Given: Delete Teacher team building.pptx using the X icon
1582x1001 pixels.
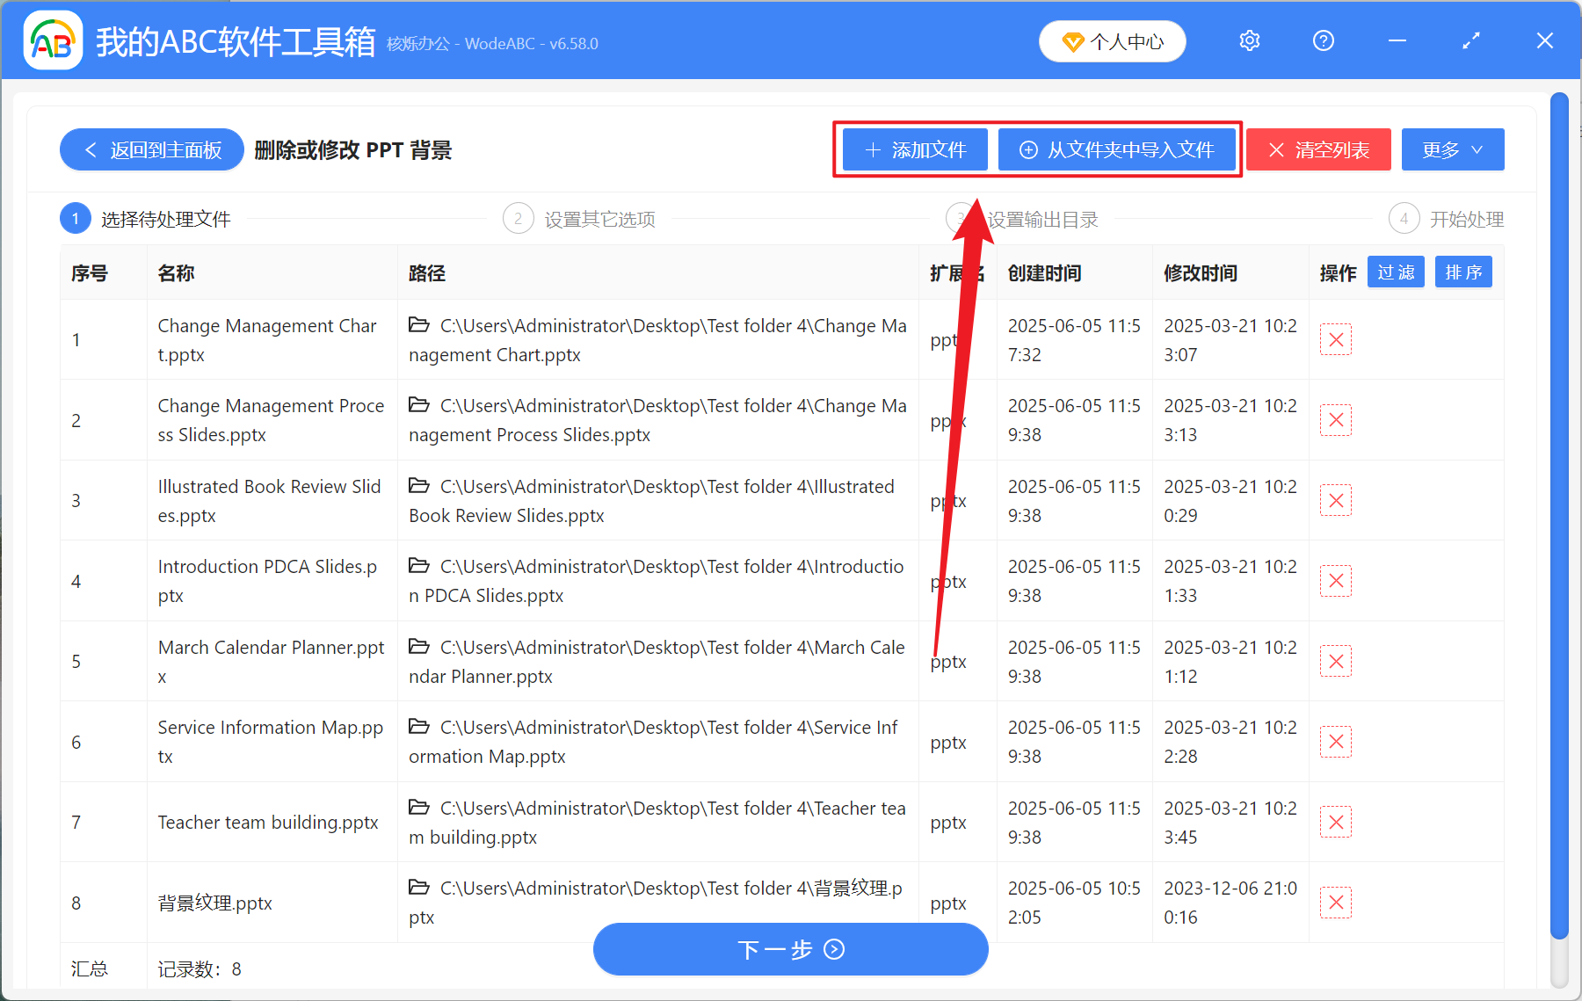Looking at the screenshot, I should click(x=1335, y=822).
